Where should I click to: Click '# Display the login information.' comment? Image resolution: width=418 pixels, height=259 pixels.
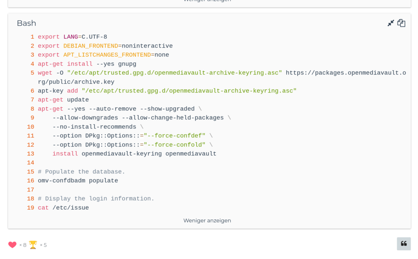tap(96, 199)
